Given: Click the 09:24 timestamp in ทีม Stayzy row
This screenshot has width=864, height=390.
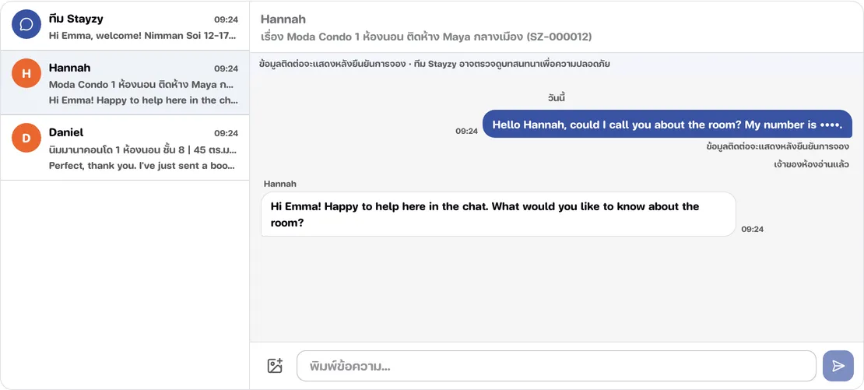Looking at the screenshot, I should pos(226,19).
